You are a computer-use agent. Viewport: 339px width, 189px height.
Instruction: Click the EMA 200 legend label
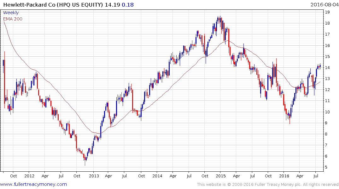pos(13,19)
